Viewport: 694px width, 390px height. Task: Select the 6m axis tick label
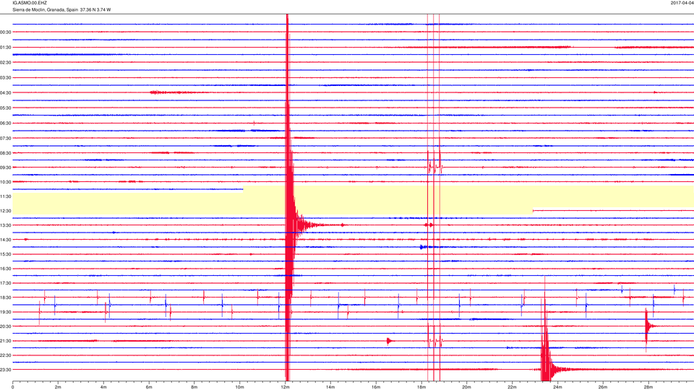coord(149,387)
